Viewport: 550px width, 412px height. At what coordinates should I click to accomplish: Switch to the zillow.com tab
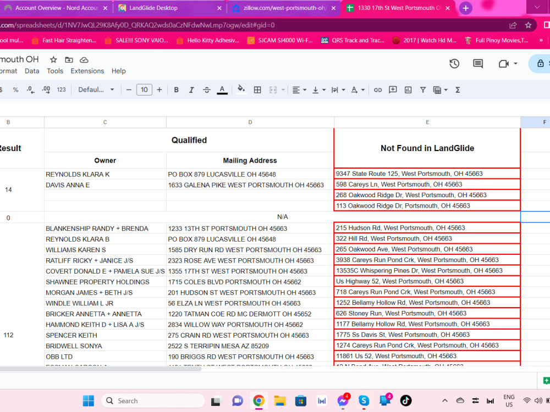[x=284, y=8]
